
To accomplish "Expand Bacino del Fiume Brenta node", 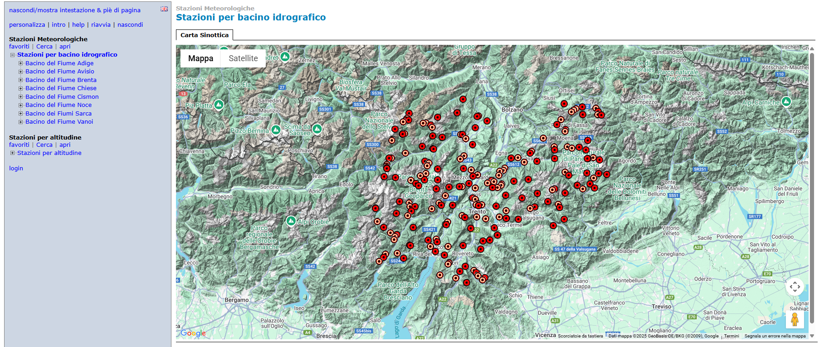I will pyautogui.click(x=20, y=80).
